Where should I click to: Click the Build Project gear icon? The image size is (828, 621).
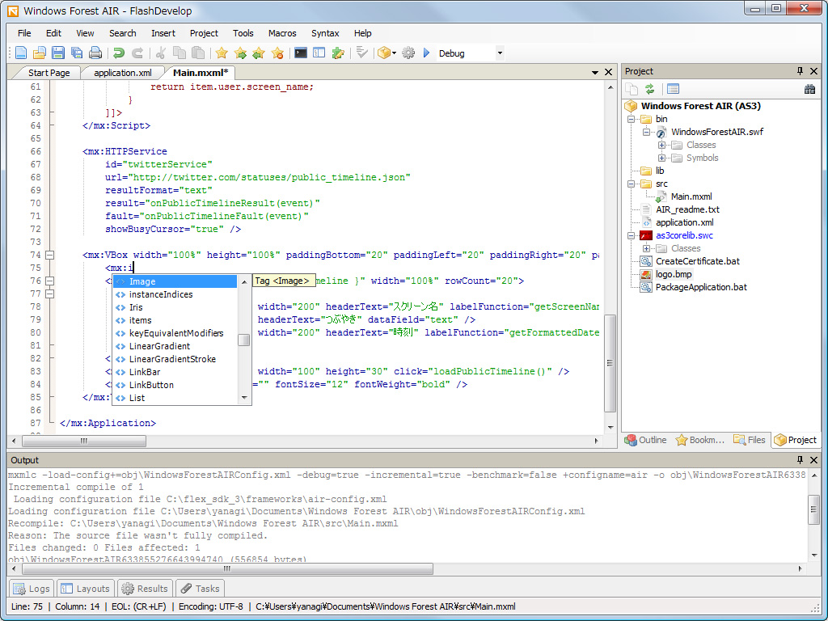click(408, 53)
